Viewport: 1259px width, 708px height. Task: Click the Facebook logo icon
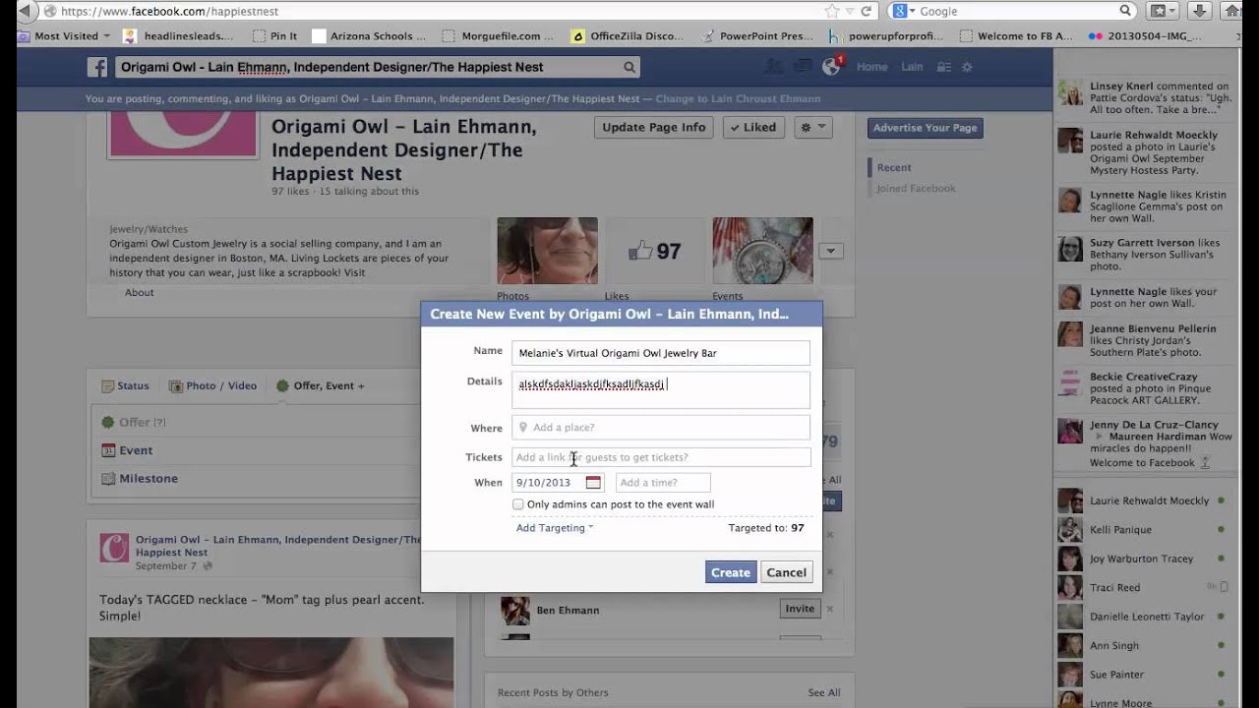tap(97, 67)
